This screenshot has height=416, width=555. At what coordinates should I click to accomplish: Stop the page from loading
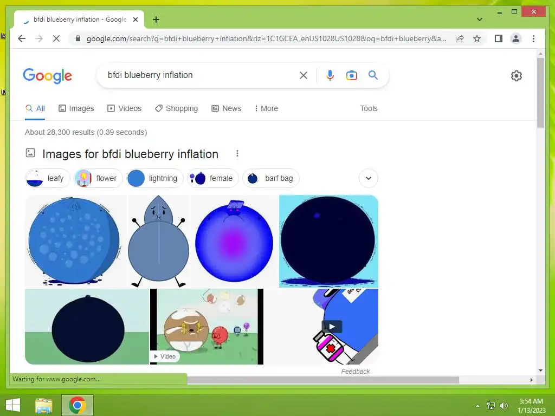click(x=56, y=38)
